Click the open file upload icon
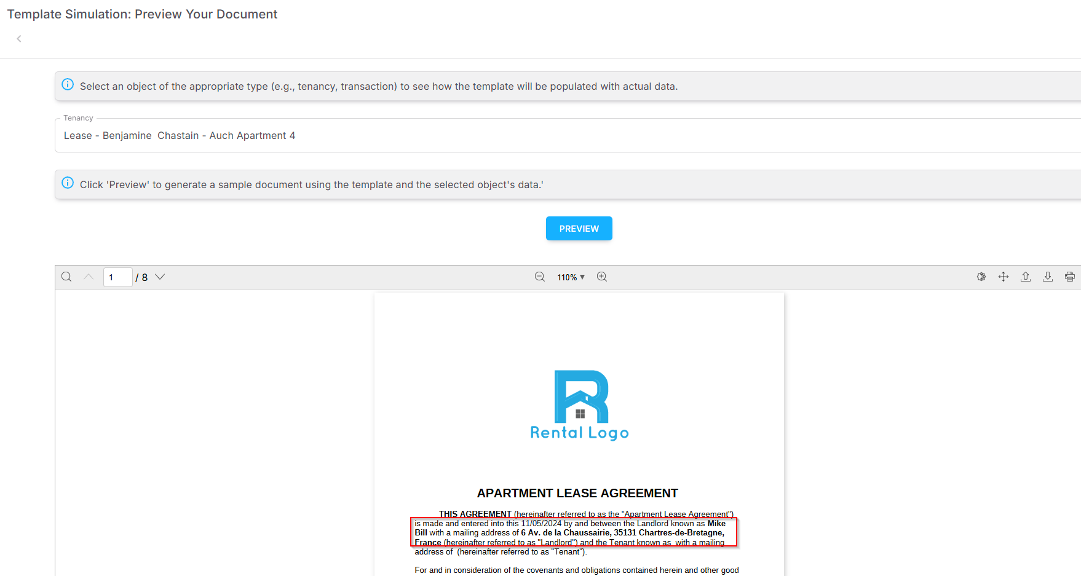This screenshot has width=1081, height=576. [1026, 277]
